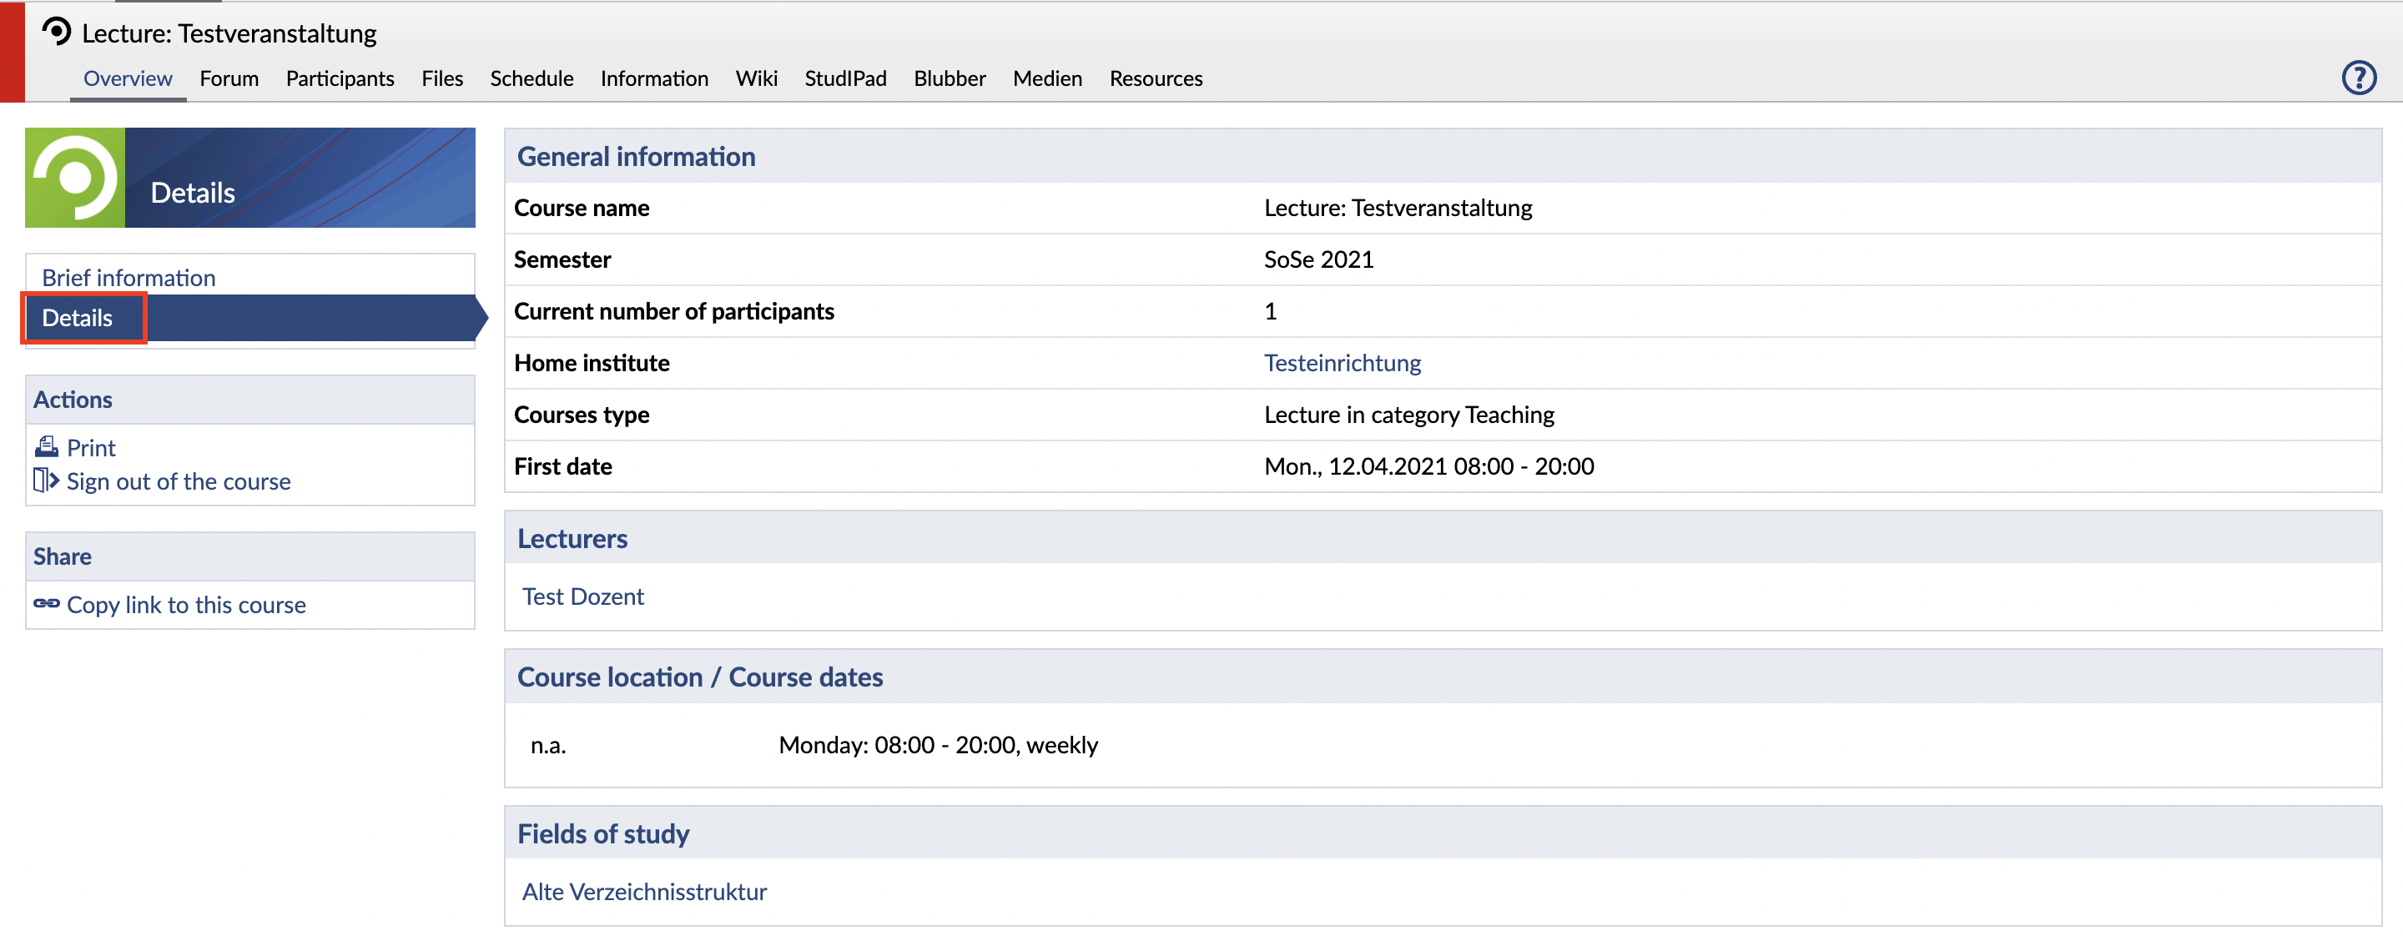2403x936 pixels.
Task: Click the sign-out door icon
Action: point(47,481)
